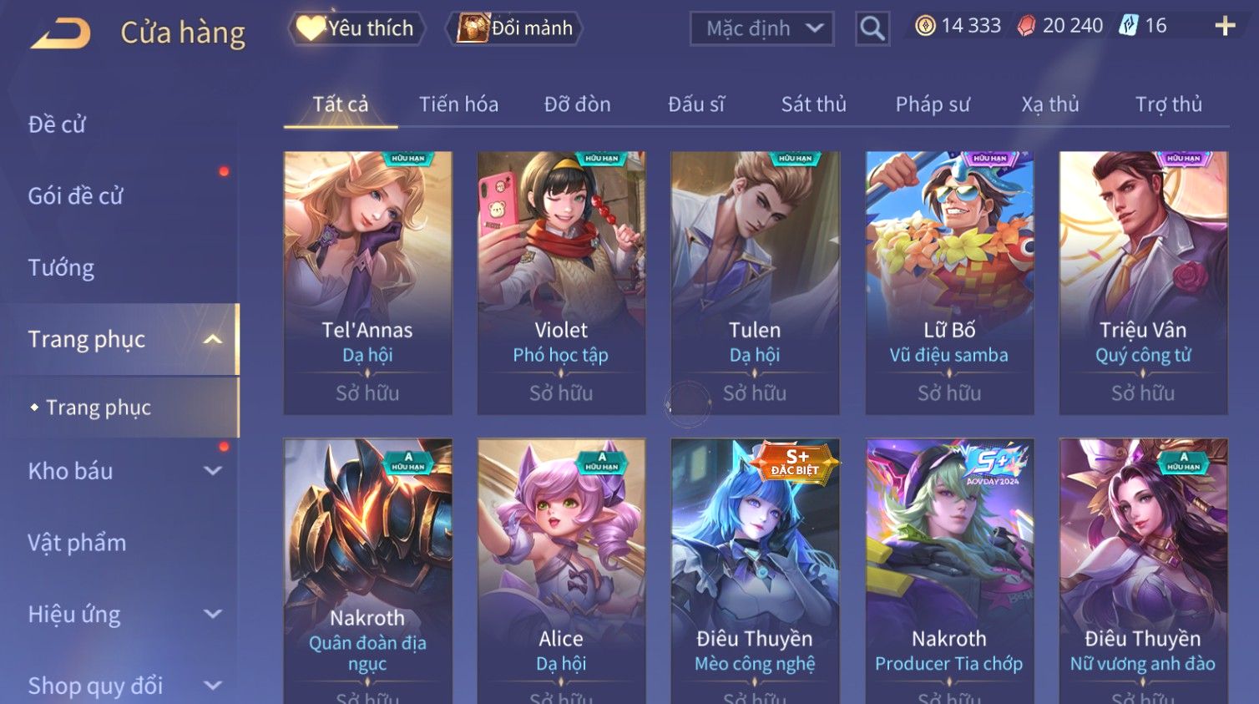The height and width of the screenshot is (704, 1259).
Task: Select Lữ Bố Vũ điệu samba skin
Action: pyautogui.click(x=949, y=283)
